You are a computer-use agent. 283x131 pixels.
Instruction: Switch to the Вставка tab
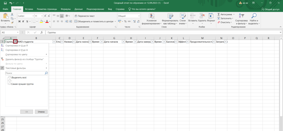29,9
